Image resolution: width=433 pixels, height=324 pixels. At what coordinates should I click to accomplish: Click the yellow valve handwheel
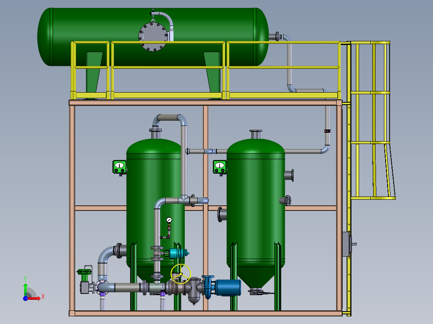point(181,274)
